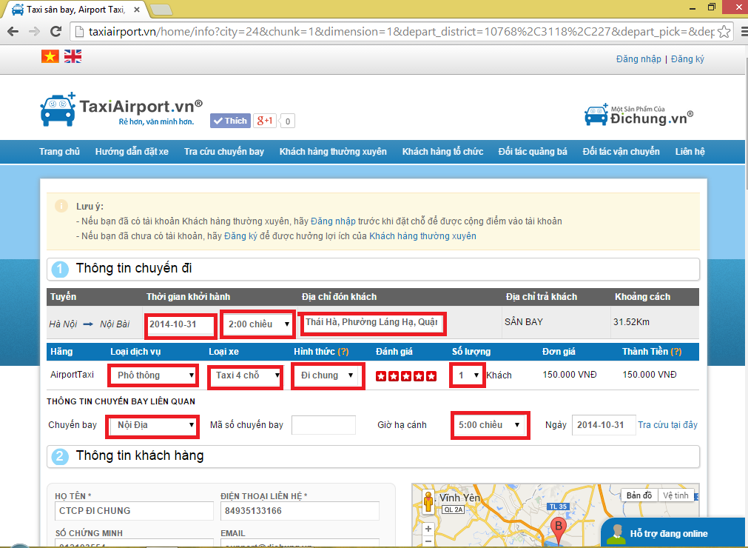Viewport: 748px width, 548px height.
Task: Switch language with the Vietnamese flag icon
Action: [x=50, y=56]
